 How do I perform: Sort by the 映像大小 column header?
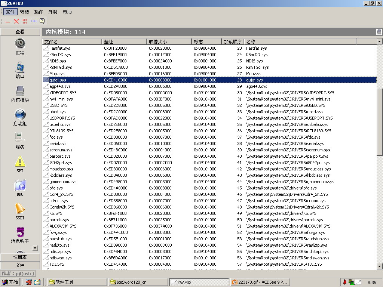coord(169,42)
